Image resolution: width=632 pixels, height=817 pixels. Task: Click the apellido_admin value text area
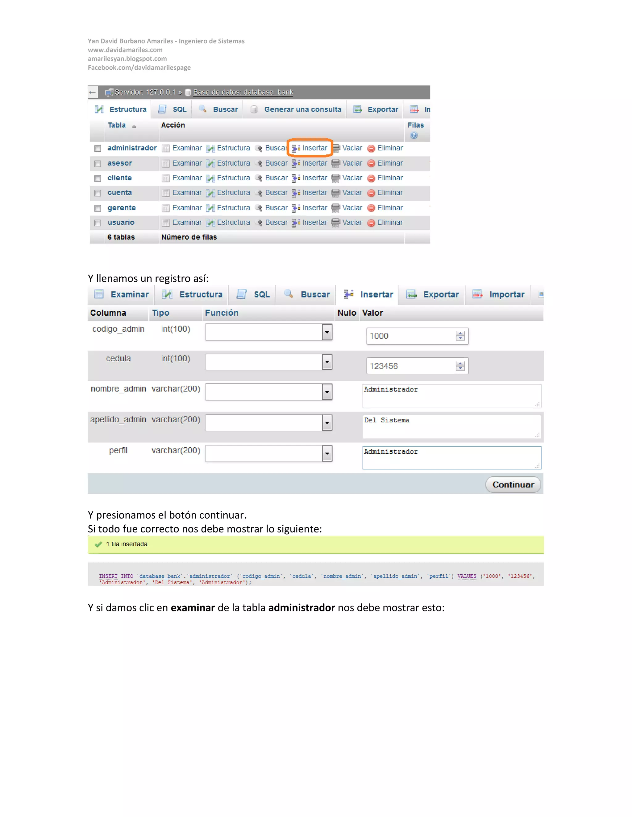451,426
